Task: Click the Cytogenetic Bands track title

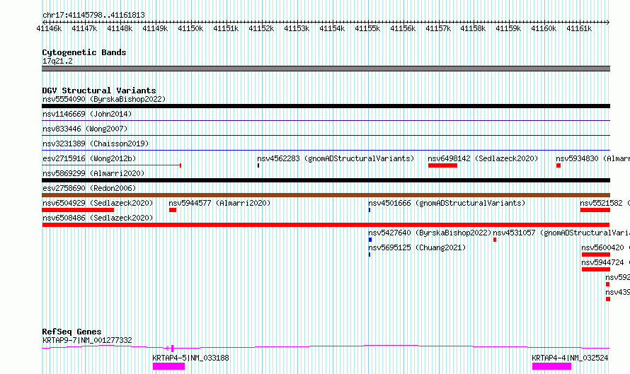Action: [84, 52]
